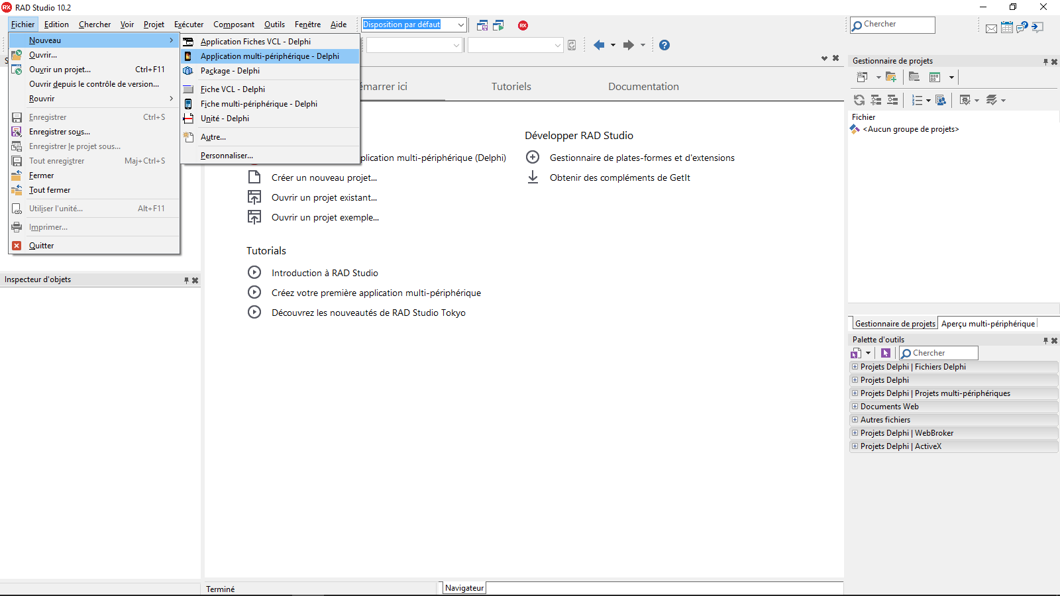Click the add folder with plus icon
The height and width of the screenshot is (596, 1060).
(x=891, y=77)
